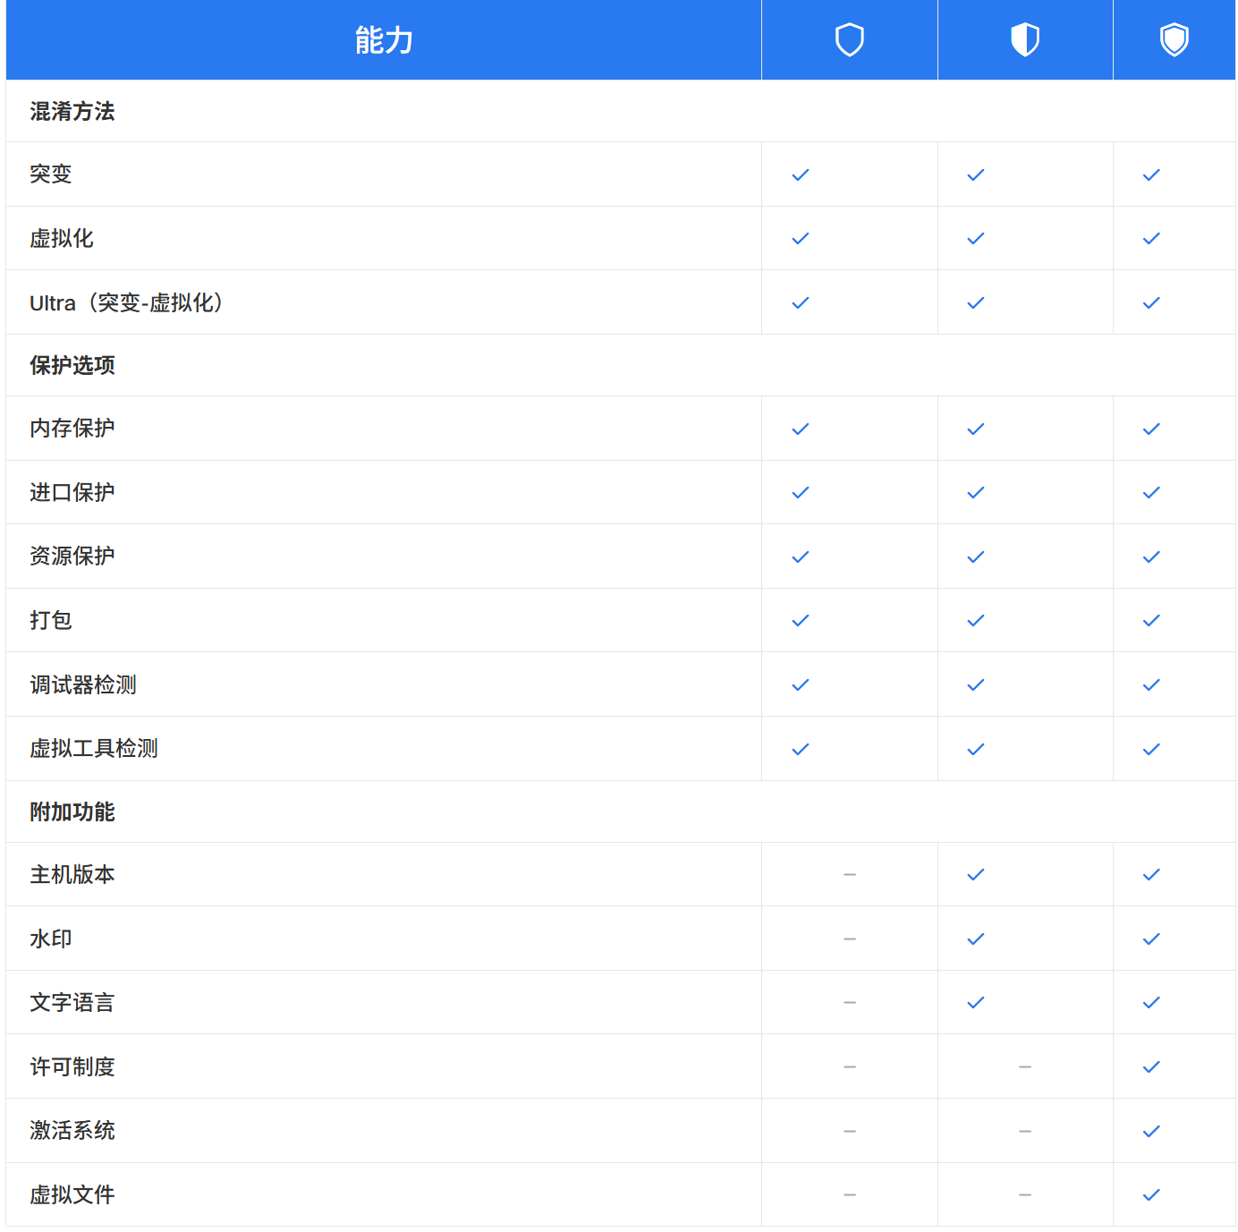Click the 调试器检测 row label
Screen dimensions: 1238x1232
82,684
